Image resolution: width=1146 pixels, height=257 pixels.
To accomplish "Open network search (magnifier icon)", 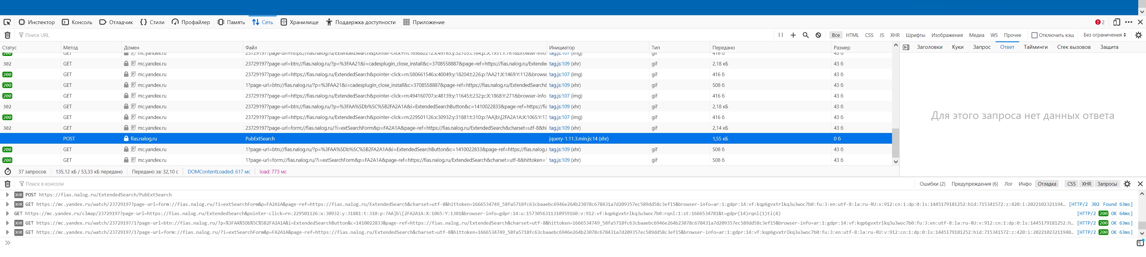I will [x=805, y=35].
